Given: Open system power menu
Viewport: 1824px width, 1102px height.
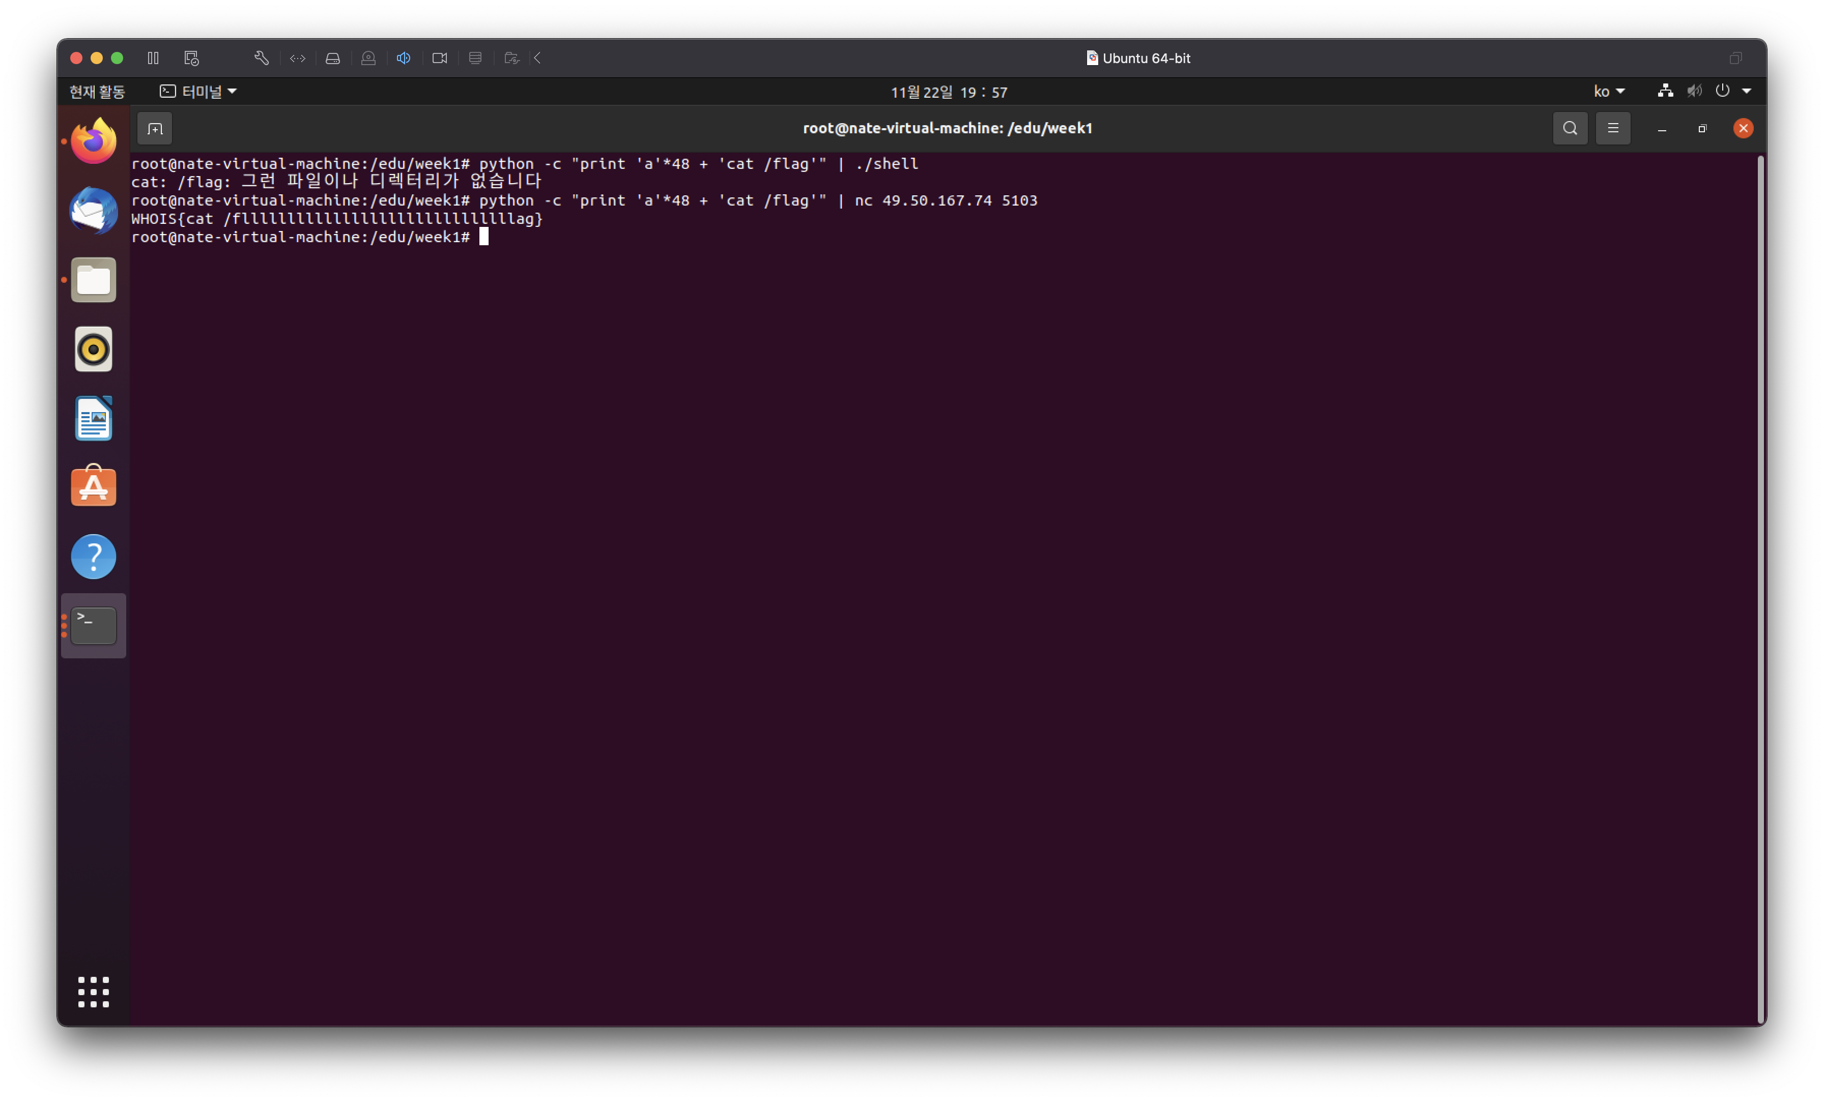Looking at the screenshot, I should [1731, 91].
